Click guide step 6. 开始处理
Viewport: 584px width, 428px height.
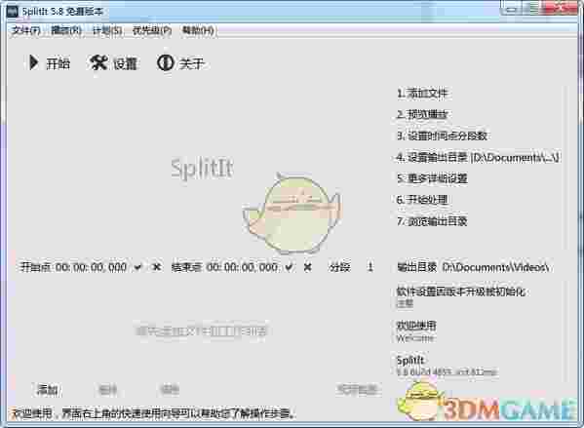tap(422, 200)
